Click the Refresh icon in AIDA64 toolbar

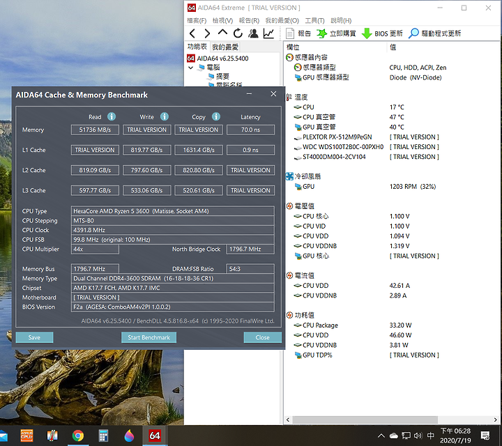click(x=238, y=33)
